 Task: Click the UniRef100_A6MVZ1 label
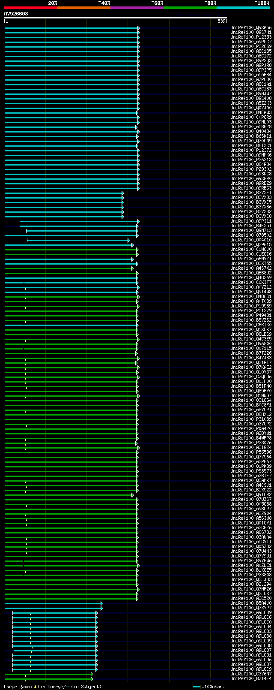(251, 259)
